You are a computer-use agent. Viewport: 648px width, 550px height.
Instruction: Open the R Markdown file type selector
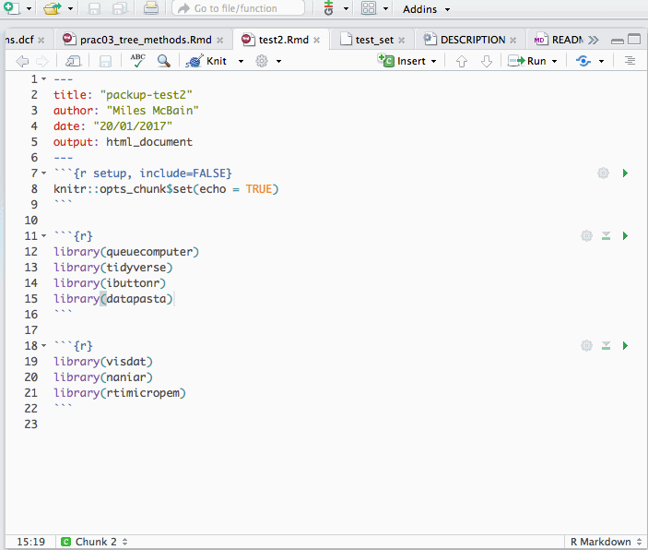606,542
